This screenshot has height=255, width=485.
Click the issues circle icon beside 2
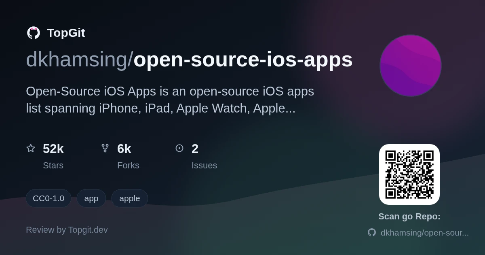pos(179,148)
